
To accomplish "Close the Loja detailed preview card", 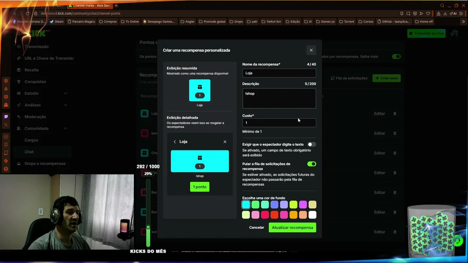I will coord(225,142).
